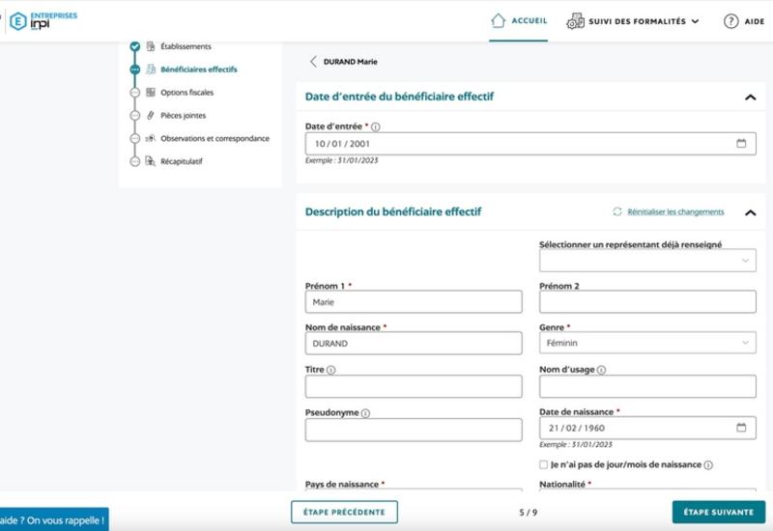Click the Prénom 2 input field
The image size is (773, 531).
click(x=647, y=302)
